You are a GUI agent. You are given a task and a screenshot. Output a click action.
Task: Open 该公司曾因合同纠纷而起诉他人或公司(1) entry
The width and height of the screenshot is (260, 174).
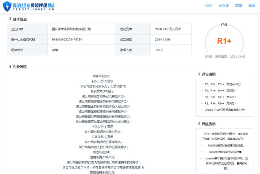tap(103, 106)
